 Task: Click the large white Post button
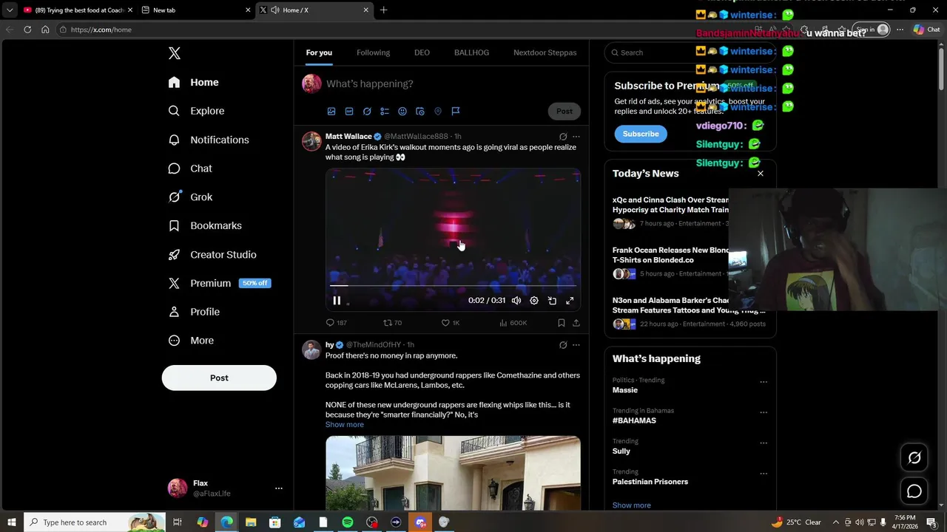[219, 378]
